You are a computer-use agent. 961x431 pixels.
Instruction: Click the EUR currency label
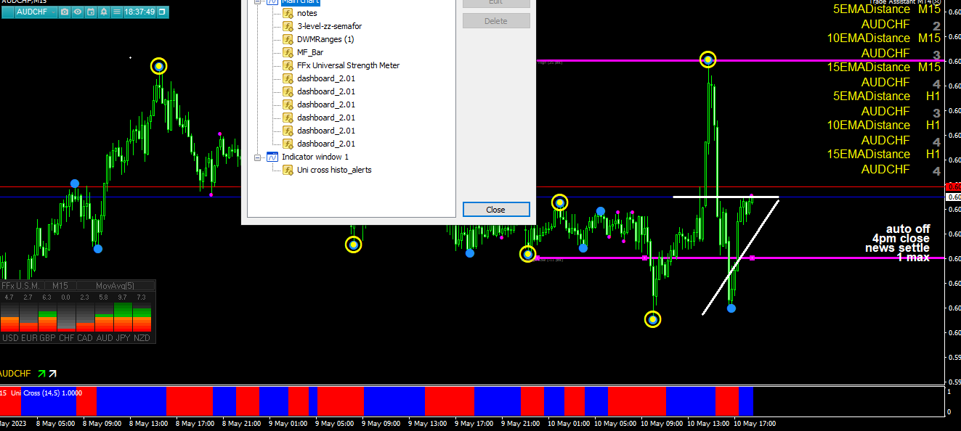(29, 338)
